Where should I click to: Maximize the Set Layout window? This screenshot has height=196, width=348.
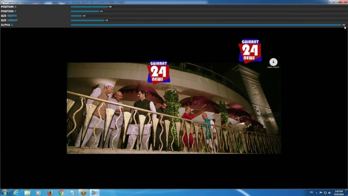(x=336, y=2)
